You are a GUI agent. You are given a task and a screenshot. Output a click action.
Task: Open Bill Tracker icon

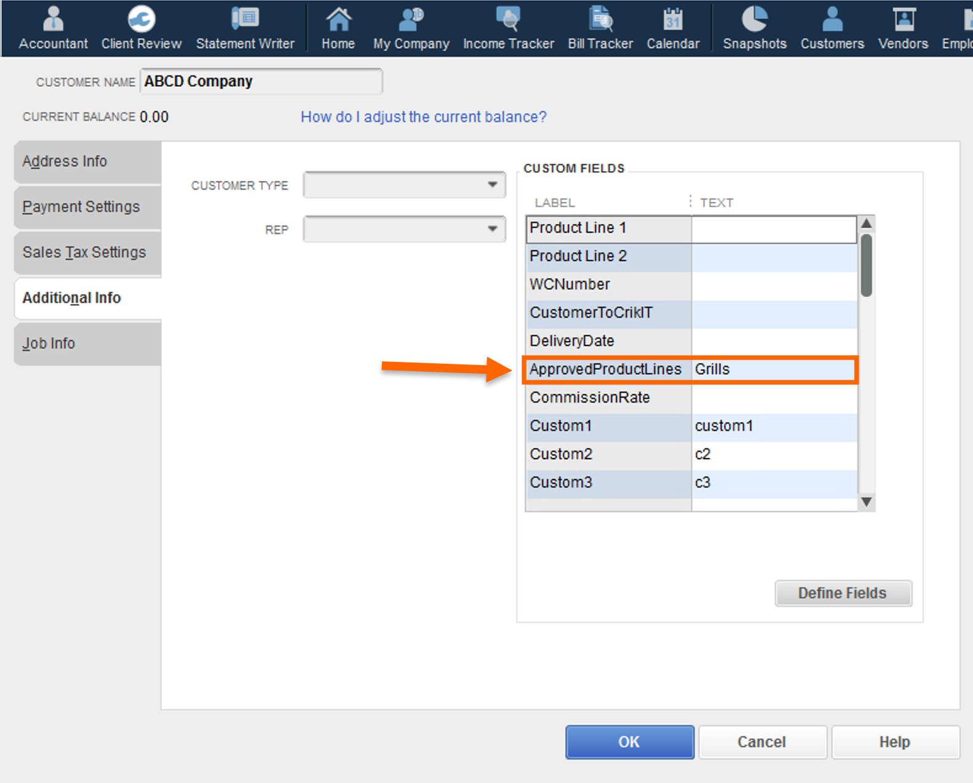click(600, 28)
